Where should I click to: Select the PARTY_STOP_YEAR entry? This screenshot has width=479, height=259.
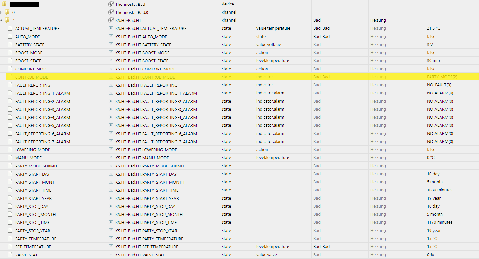(x=33, y=231)
